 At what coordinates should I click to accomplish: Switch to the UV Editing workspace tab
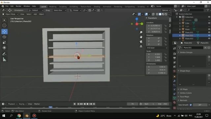74,7
